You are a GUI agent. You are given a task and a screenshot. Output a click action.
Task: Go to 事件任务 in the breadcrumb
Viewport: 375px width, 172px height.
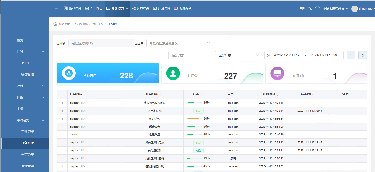[x=97, y=24]
